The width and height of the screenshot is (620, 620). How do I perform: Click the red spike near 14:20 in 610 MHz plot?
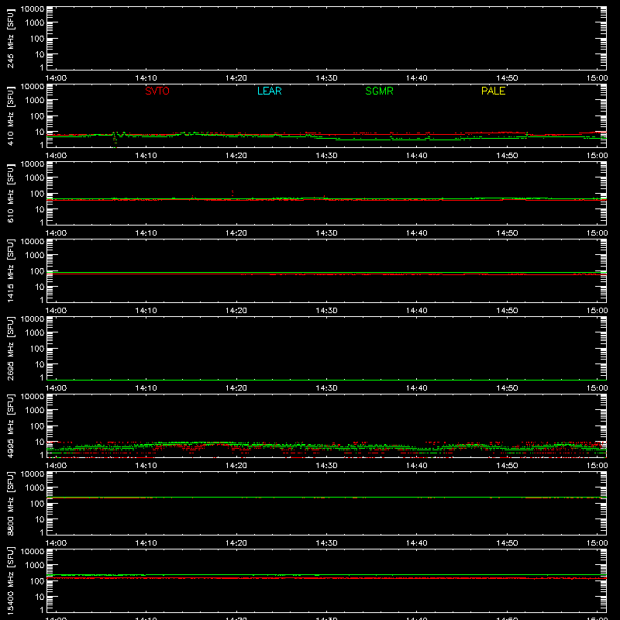[232, 193]
